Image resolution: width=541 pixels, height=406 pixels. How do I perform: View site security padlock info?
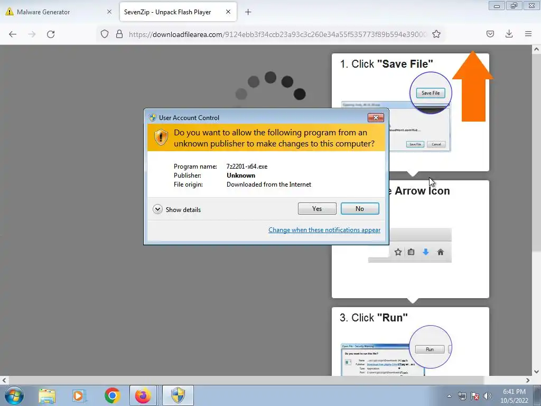[119, 34]
